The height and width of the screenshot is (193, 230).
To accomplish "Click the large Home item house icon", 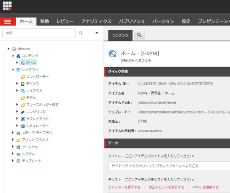I will click(113, 54).
